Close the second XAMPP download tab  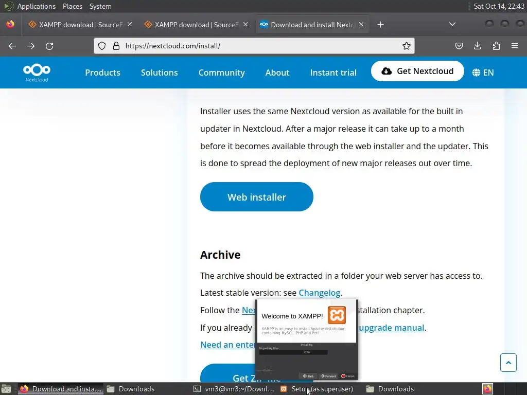pos(245,25)
